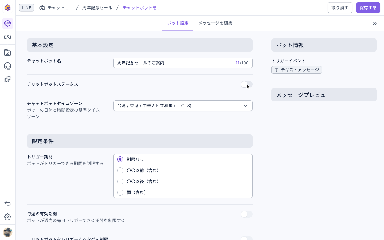Click the 周年記念セール breadcrumb
The width and height of the screenshot is (384, 240).
click(97, 8)
